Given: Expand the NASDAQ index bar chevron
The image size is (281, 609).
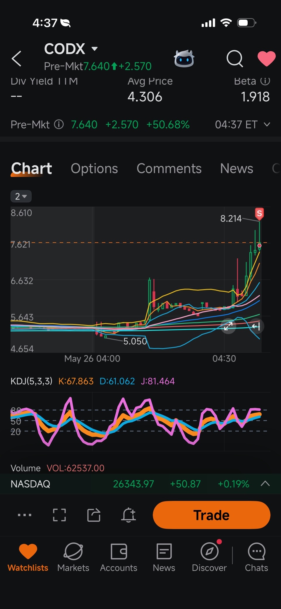Looking at the screenshot, I should click(x=265, y=484).
